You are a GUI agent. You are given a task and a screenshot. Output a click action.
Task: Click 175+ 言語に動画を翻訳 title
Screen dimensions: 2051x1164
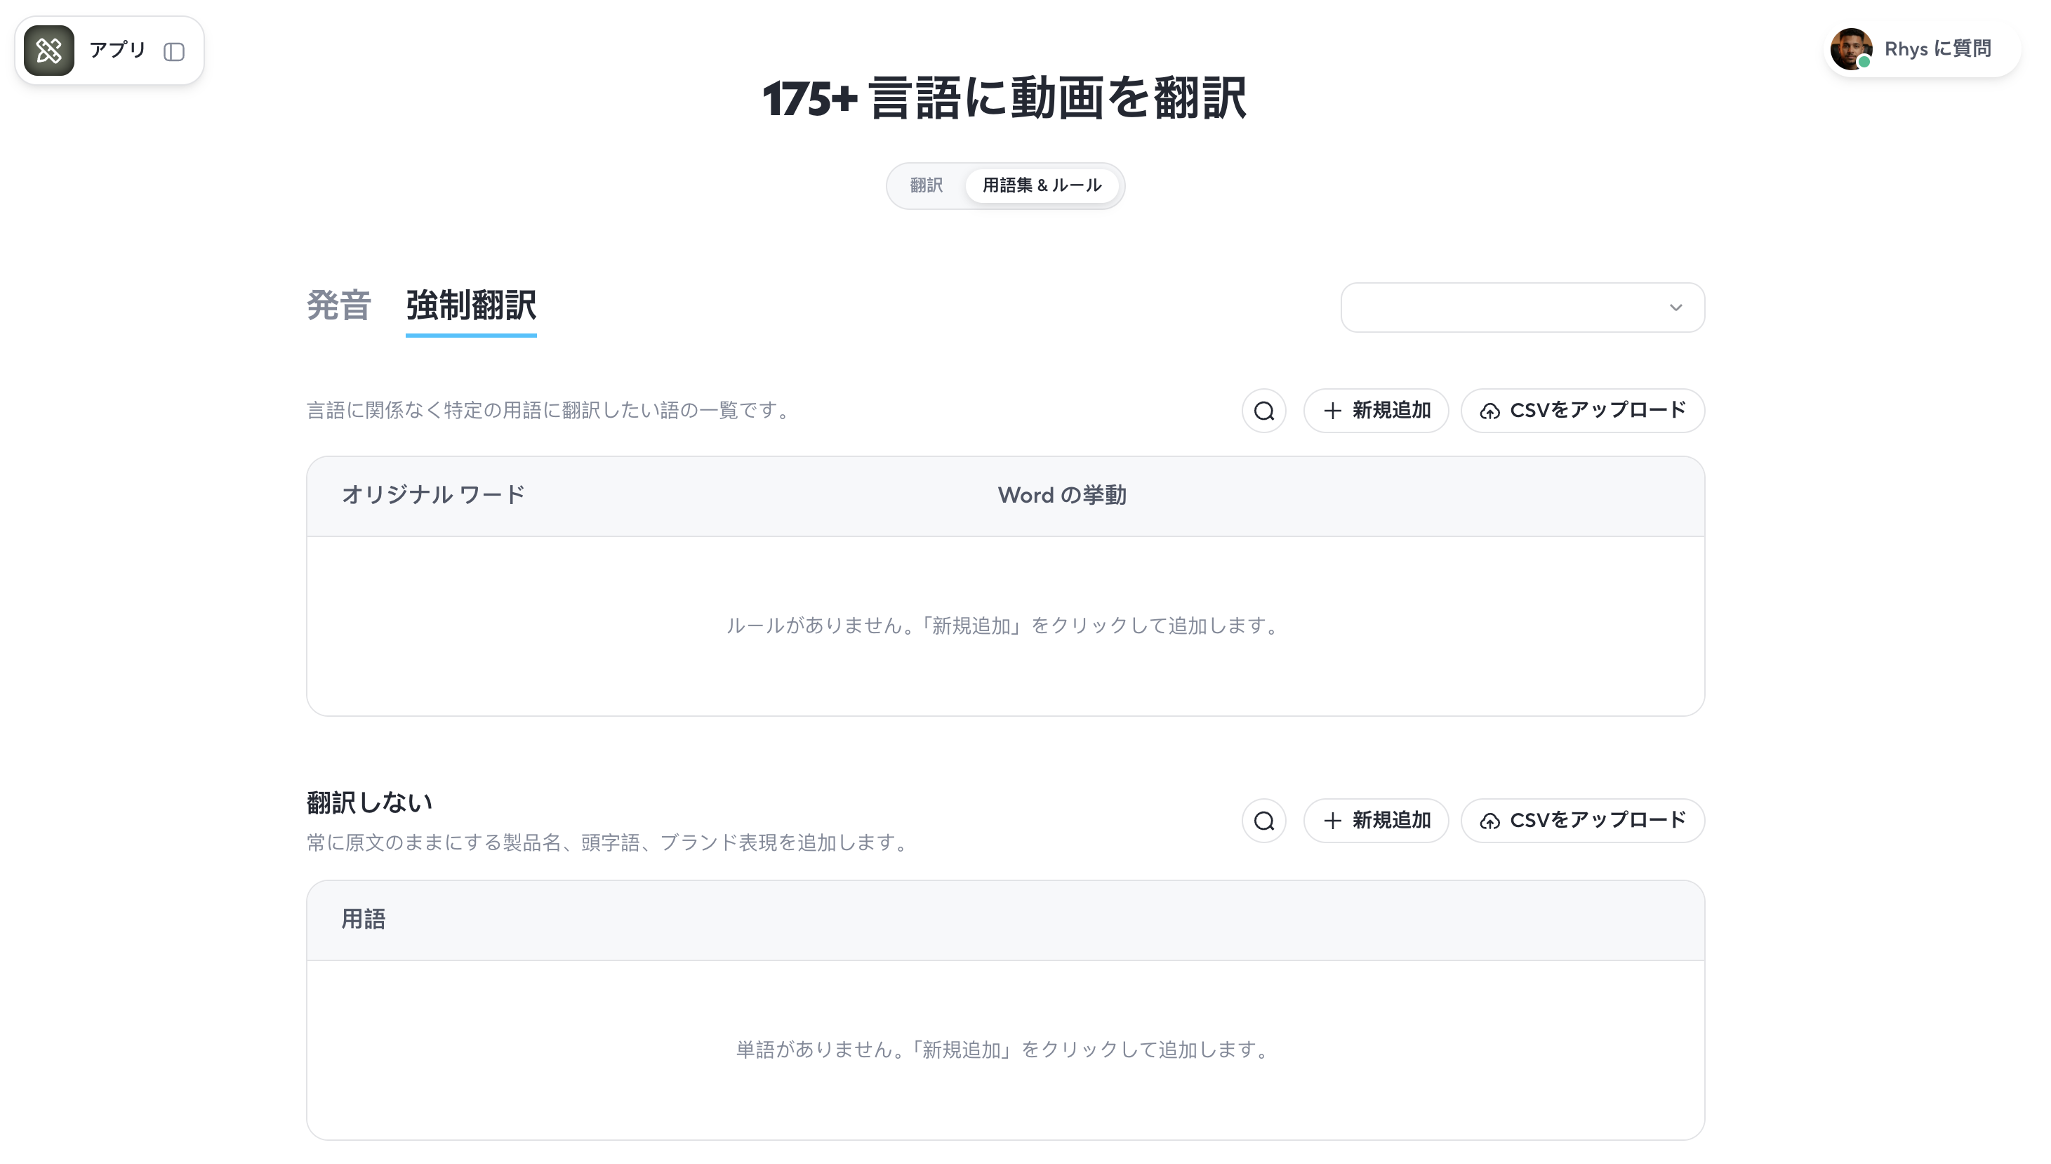pos(1004,98)
